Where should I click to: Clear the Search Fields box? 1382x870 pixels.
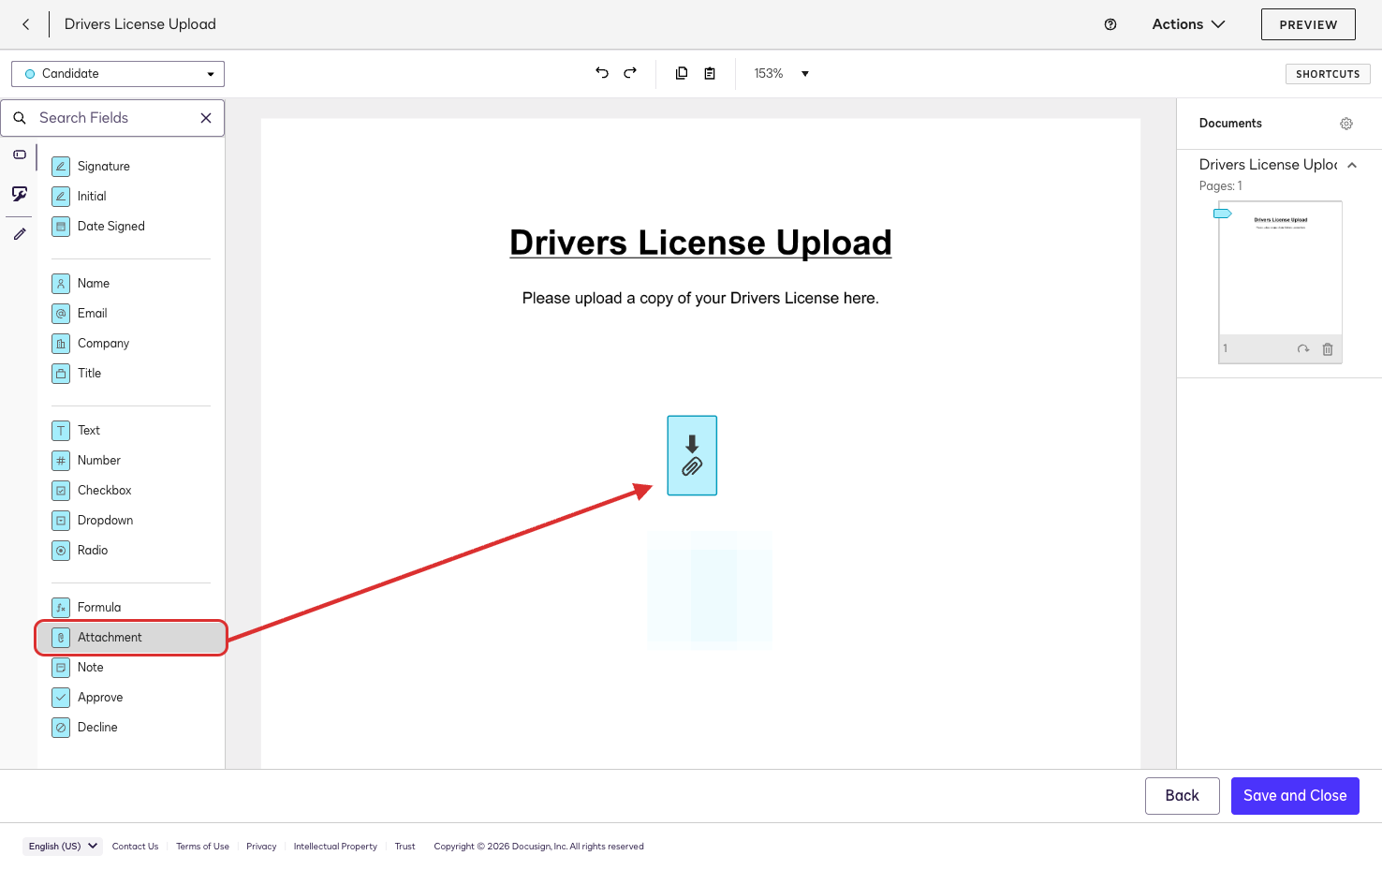tap(206, 118)
